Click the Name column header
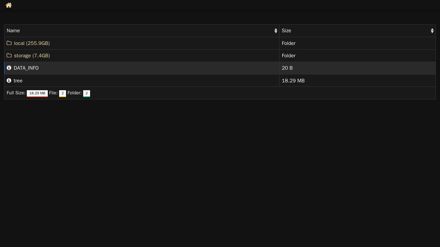 tap(142, 31)
